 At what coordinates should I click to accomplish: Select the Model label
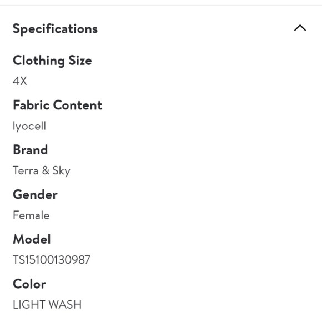click(32, 239)
